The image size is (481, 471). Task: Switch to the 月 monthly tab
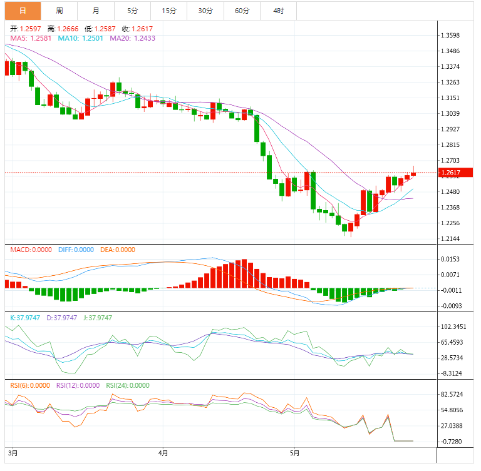[96, 11]
